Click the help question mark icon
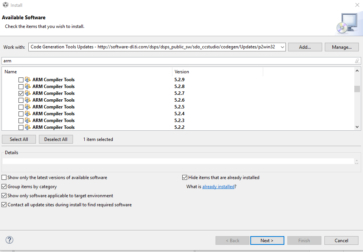The height and width of the screenshot is (252, 363). tap(9, 240)
